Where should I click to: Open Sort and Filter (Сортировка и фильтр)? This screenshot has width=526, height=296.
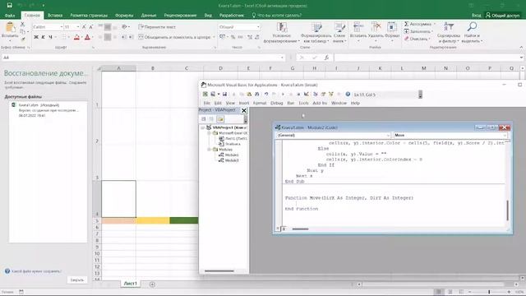pyautogui.click(x=448, y=33)
